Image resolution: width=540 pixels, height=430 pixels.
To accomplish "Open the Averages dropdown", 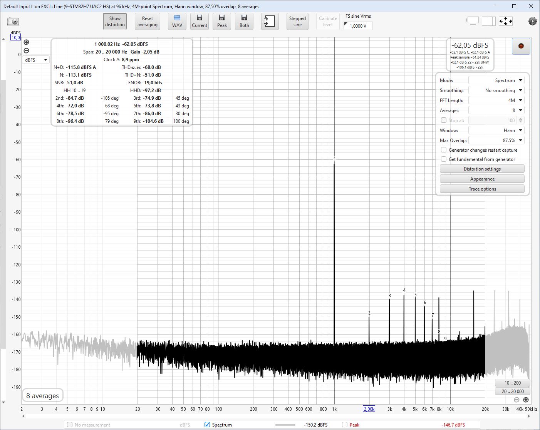I will [496, 110].
